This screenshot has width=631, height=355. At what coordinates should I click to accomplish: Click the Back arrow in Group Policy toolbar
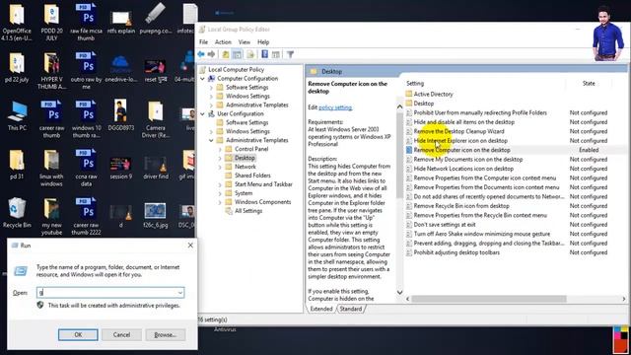coord(201,54)
